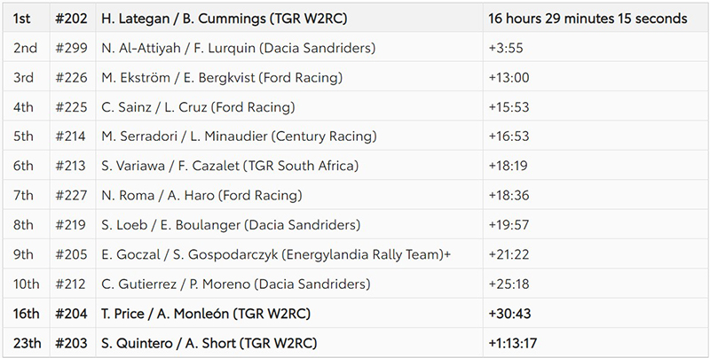
Task: Click the 4th position cell
Action: point(25,107)
